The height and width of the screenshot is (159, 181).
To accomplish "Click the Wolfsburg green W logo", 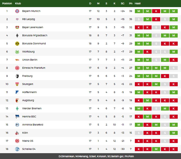I will click(17, 52).
